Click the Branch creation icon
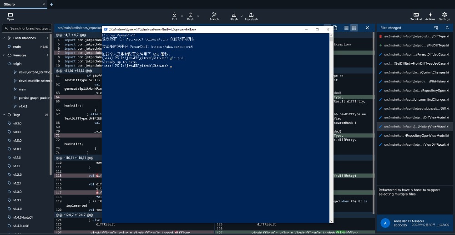Viewport: 455px width, 235px height. coord(214,15)
